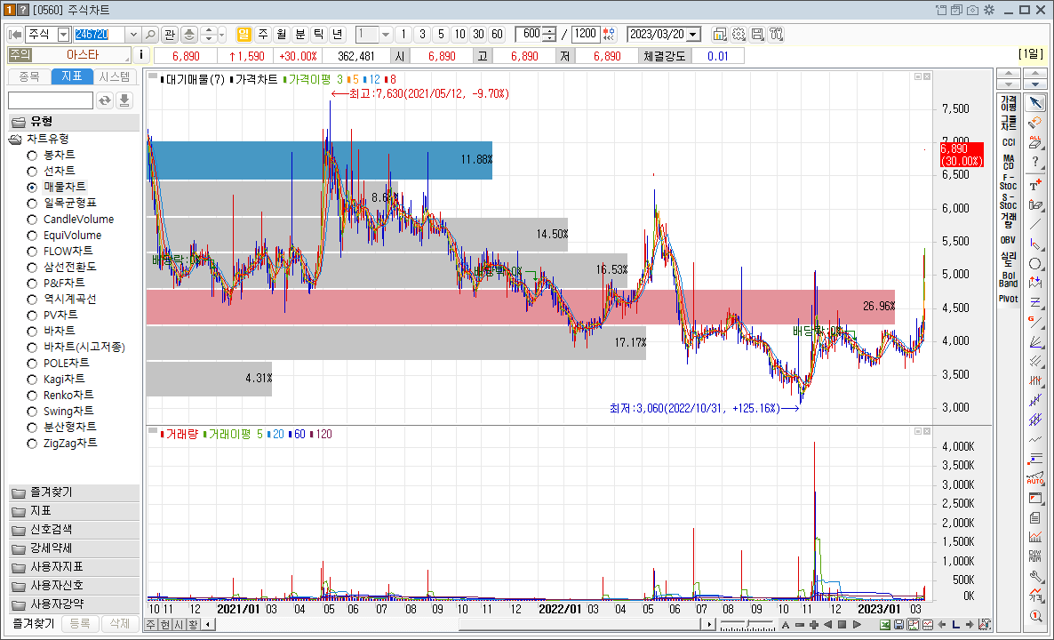This screenshot has width=1054, height=640.
Task: Click the Pivot indicator button
Action: click(1009, 300)
